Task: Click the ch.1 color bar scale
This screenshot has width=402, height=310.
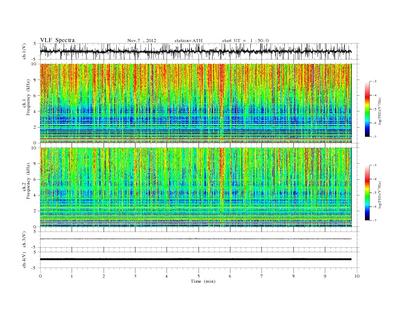Action: tap(367, 109)
